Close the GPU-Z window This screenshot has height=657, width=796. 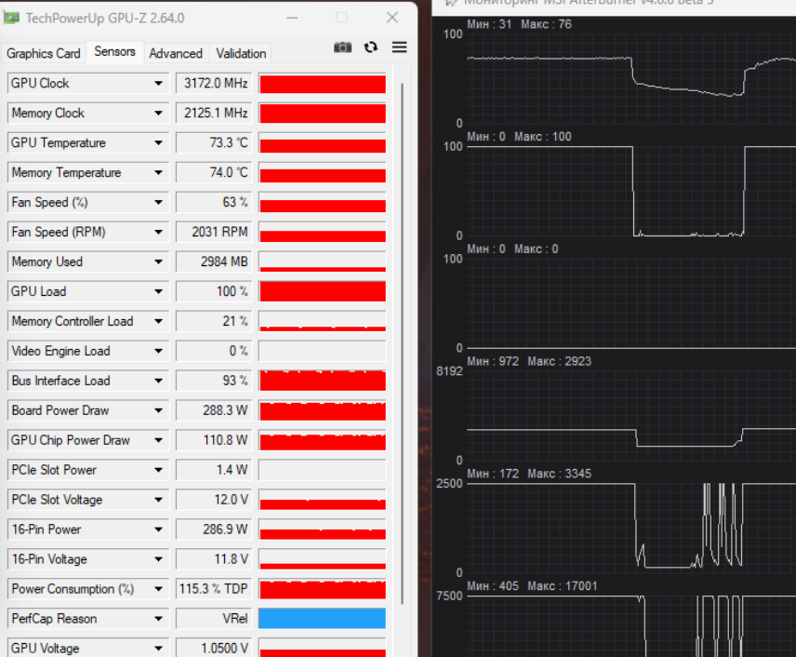pyautogui.click(x=392, y=18)
